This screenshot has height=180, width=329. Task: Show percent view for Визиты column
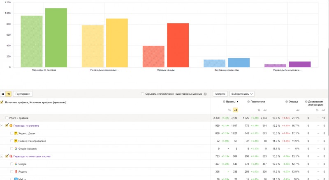tap(229, 110)
